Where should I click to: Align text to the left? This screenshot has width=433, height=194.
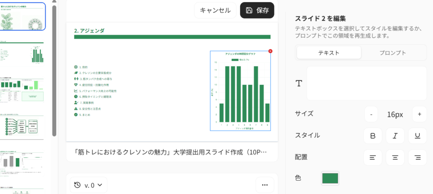[373, 158]
